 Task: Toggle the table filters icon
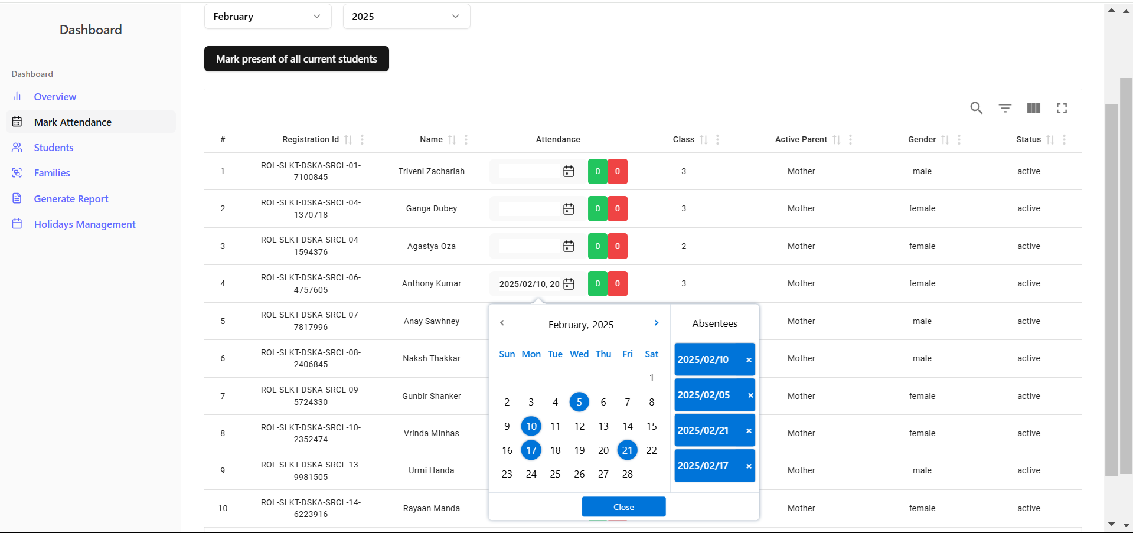point(1005,108)
